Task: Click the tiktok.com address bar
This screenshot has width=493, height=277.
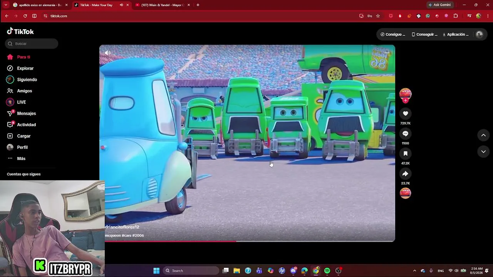Action: [x=200, y=16]
